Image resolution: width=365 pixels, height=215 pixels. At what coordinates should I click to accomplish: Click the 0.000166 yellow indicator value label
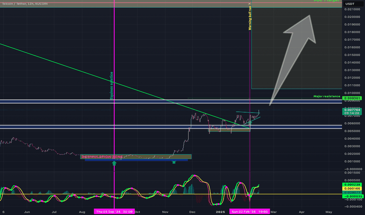(x=352, y=188)
